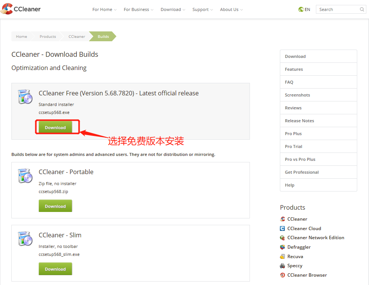Select the Speccy product icon
Image resolution: width=369 pixels, height=285 pixels.
[282, 266]
